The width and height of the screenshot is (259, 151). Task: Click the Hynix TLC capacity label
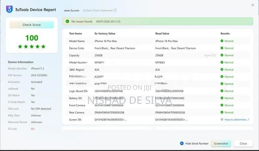(210, 55)
